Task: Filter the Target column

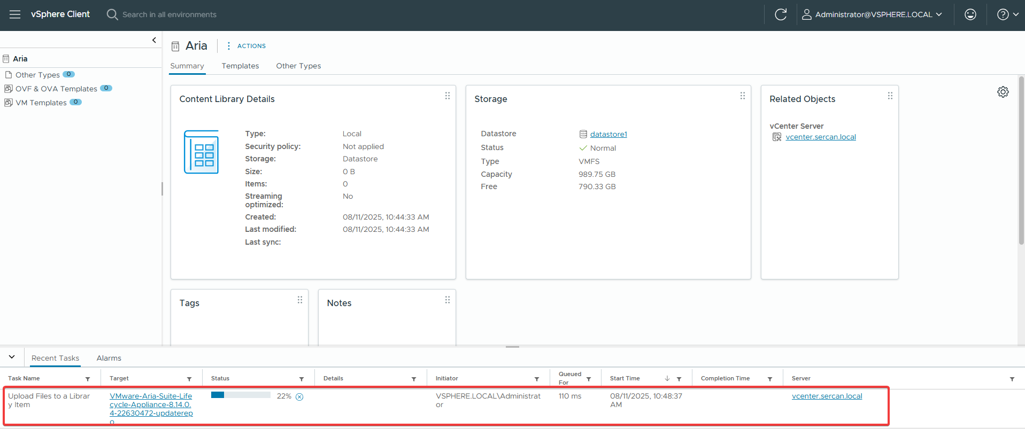Action: 189,379
